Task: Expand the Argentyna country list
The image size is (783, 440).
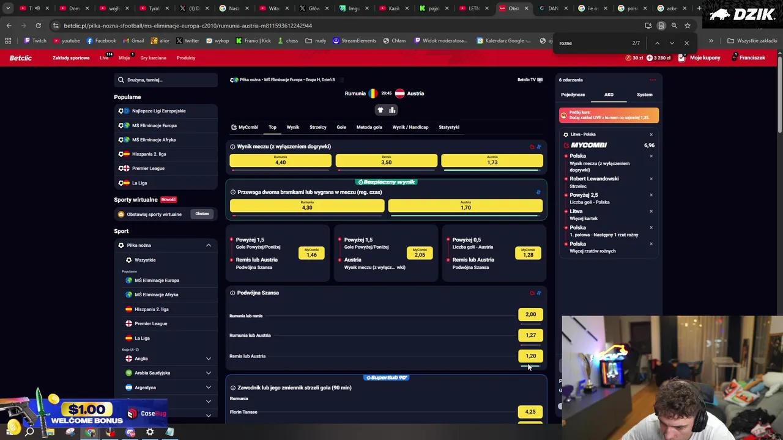Action: coord(209,387)
